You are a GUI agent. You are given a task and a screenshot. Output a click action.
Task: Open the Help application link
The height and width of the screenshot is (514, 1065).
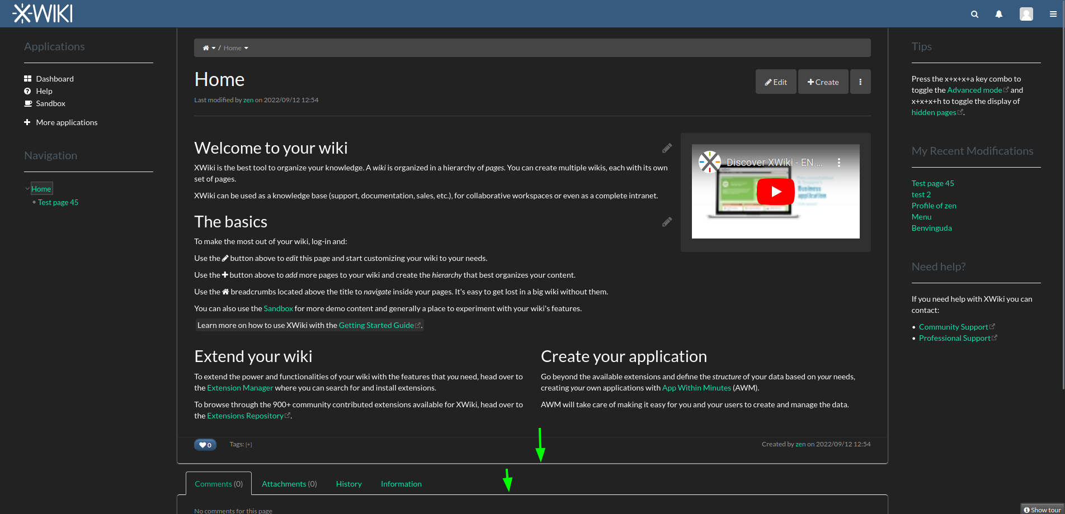[44, 91]
